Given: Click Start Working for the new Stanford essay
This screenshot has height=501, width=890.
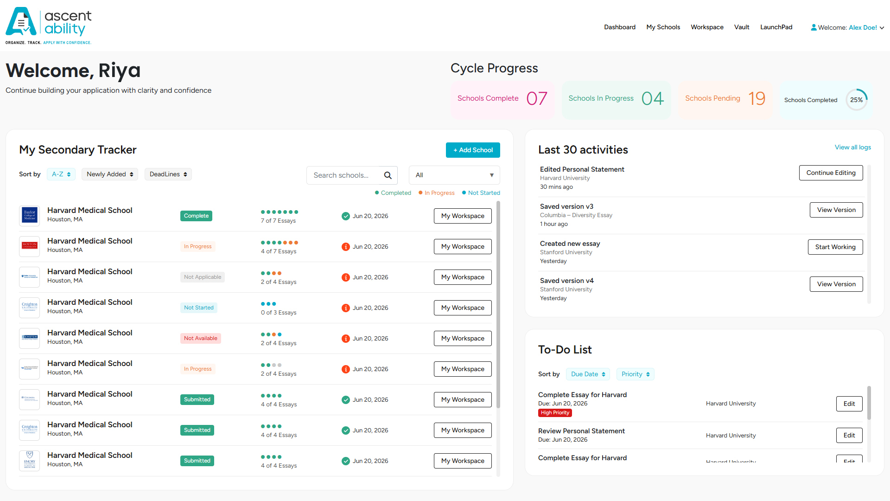Looking at the screenshot, I should 835,247.
